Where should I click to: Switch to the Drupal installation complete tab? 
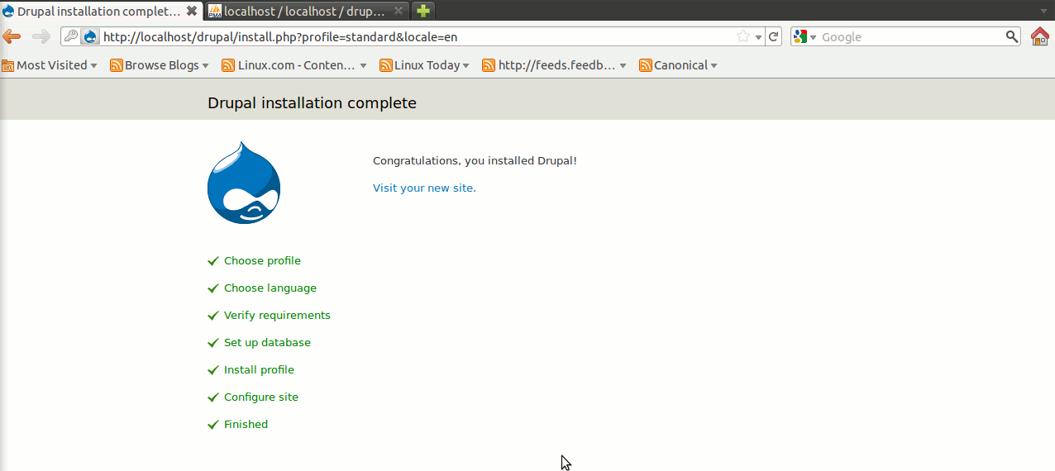[x=102, y=12]
